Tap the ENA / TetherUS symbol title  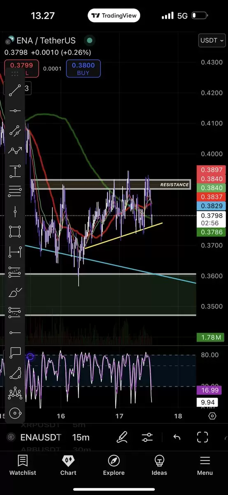pyautogui.click(x=46, y=40)
